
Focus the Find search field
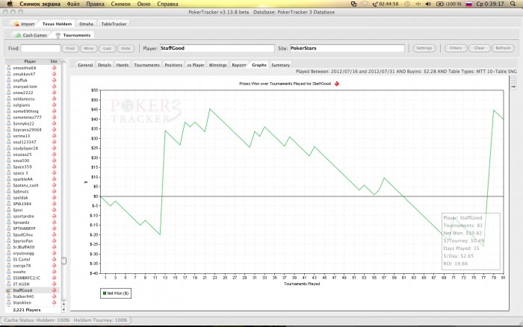click(x=40, y=49)
